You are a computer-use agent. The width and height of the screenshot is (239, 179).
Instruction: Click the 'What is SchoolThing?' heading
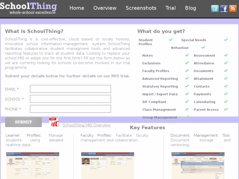coord(34,31)
